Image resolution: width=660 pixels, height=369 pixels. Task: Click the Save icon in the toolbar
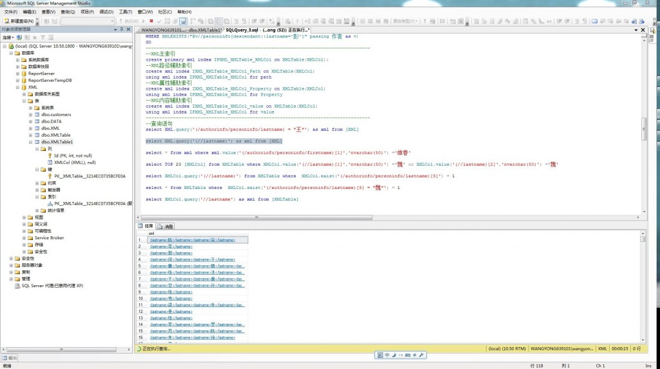pos(184,21)
